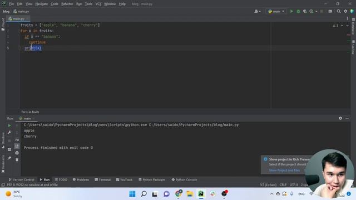Start debugging with the green bug icon
This screenshot has width=356, height=200.
298,11
